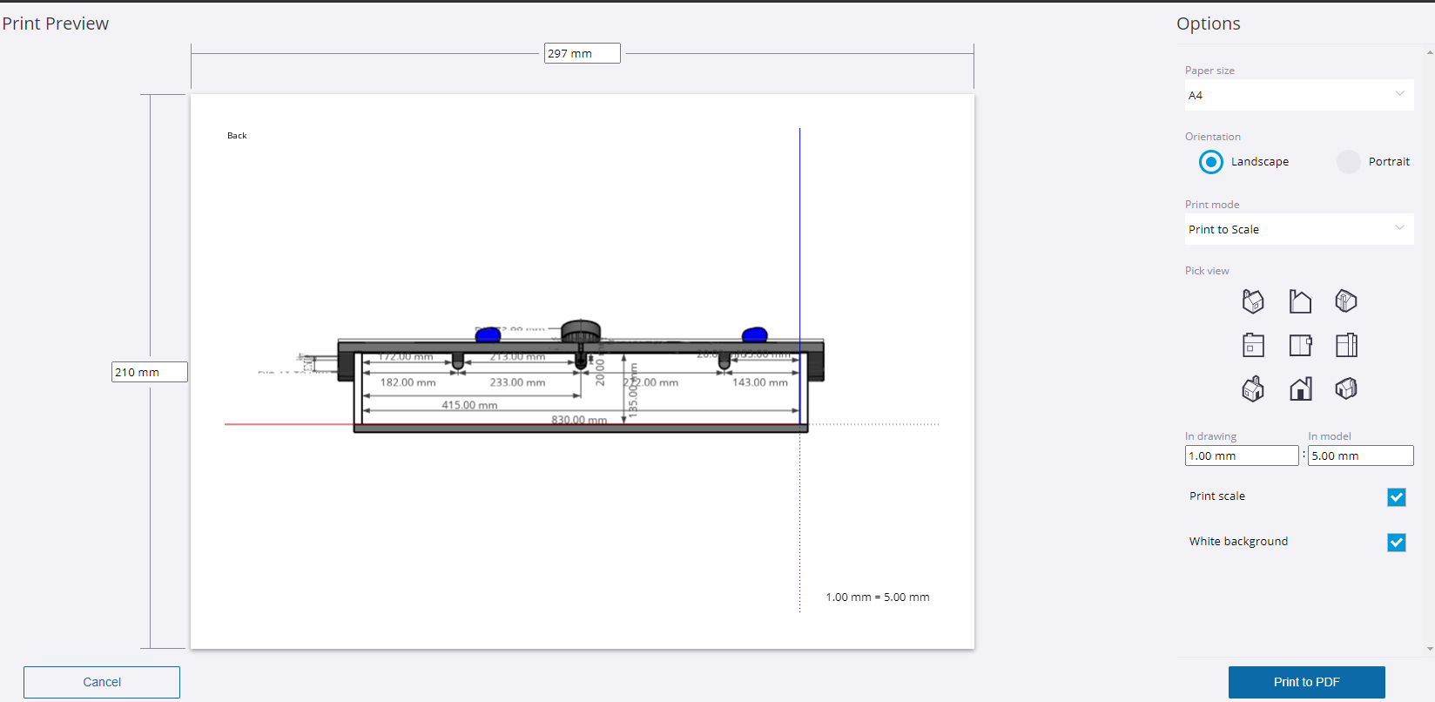1435x702 pixels.
Task: Edit the In drawing scale field
Action: (x=1242, y=456)
